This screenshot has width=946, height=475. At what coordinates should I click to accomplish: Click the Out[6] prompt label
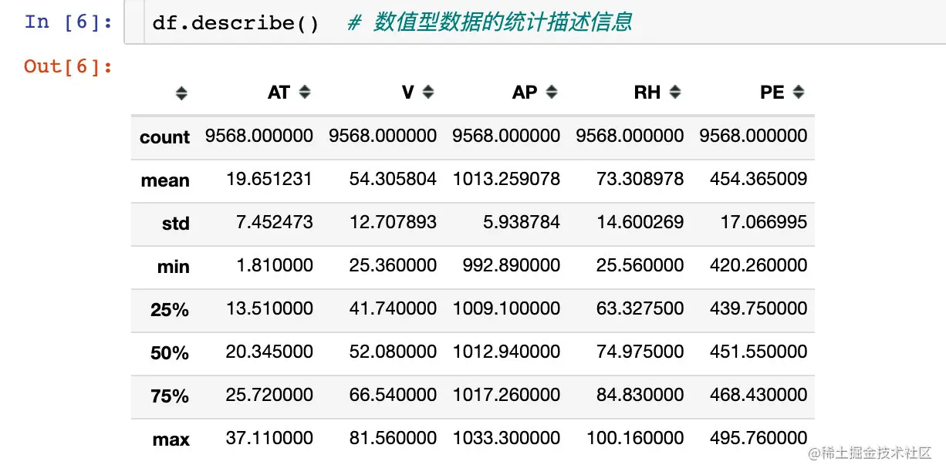pos(69,66)
